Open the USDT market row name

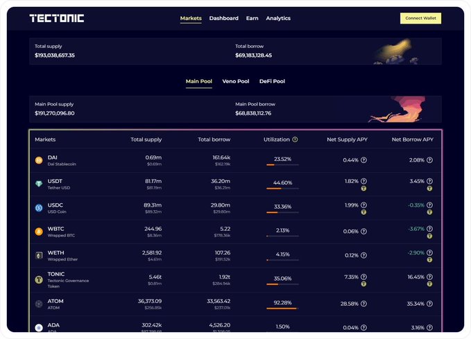[55, 181]
